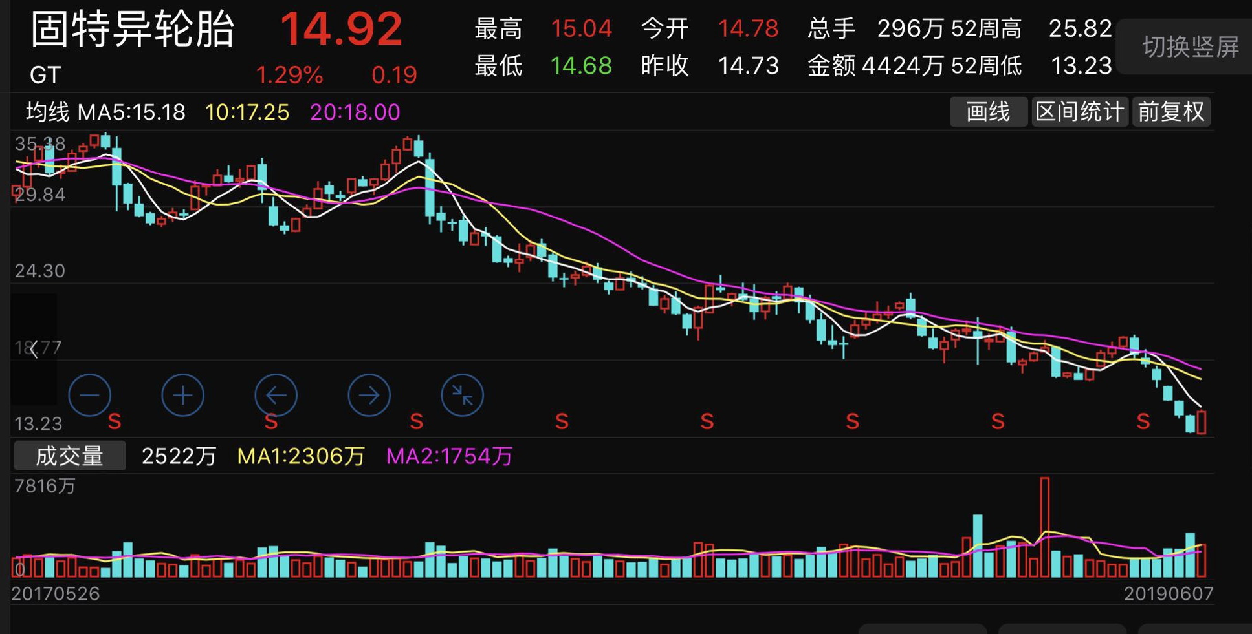
Task: Click the 今开 value 14.78
Action: point(748,28)
